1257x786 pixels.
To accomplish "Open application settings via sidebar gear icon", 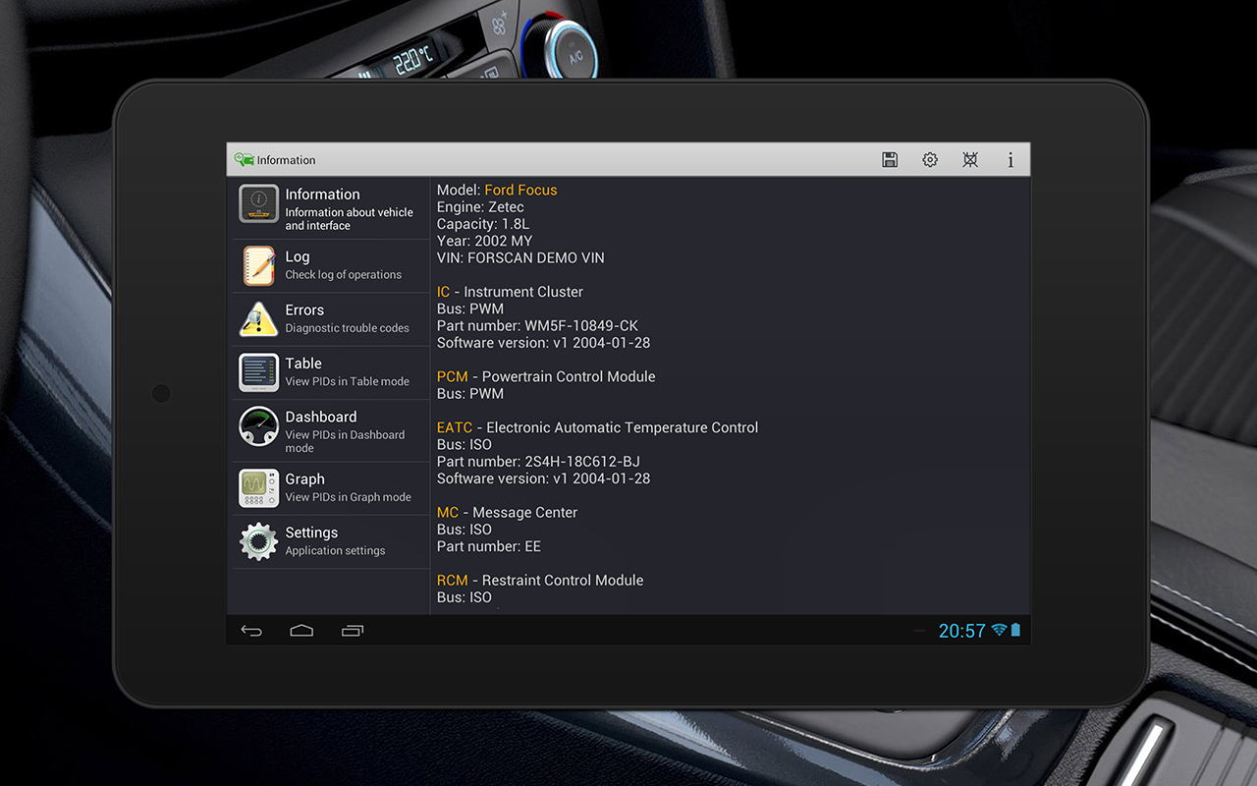I will tap(257, 540).
